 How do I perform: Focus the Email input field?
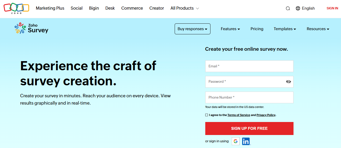249,66
